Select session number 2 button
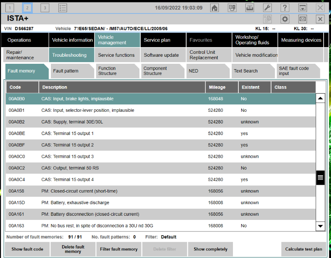This screenshot has width=331, height=258. 27,8
